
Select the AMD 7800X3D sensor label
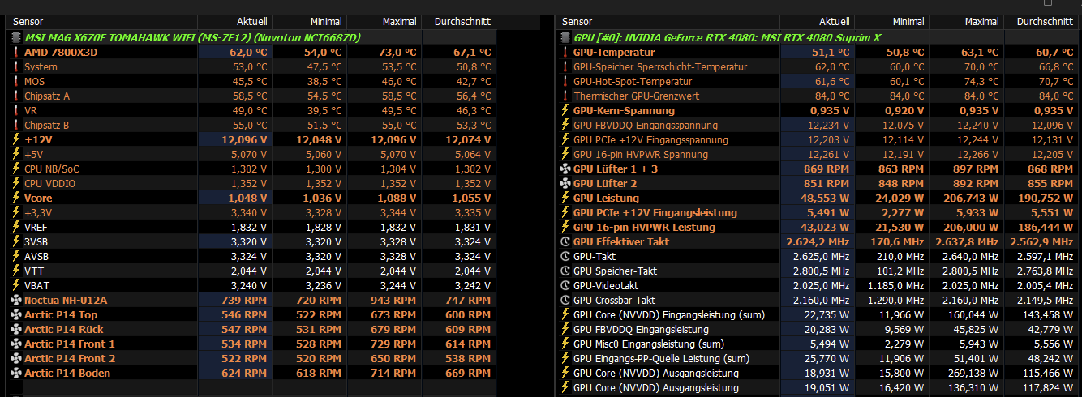click(59, 52)
